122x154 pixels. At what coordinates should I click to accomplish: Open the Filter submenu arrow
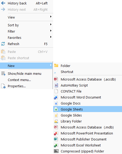[51, 31]
